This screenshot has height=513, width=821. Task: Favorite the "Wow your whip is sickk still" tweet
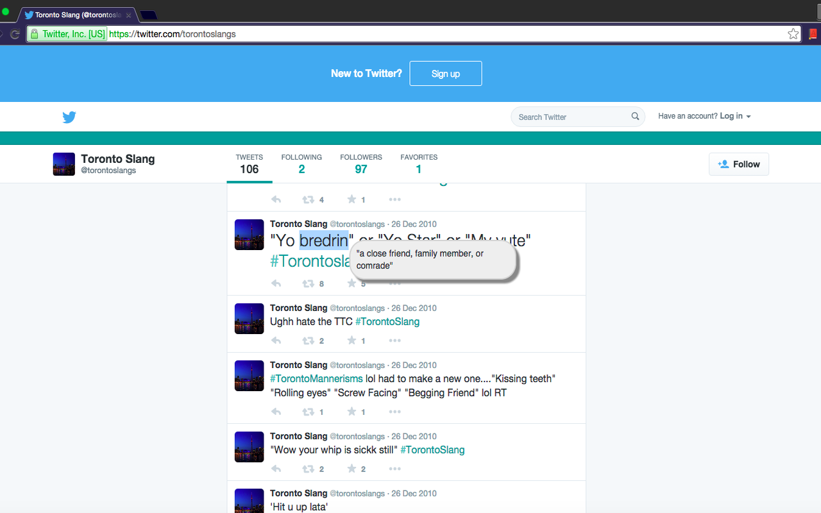point(351,469)
